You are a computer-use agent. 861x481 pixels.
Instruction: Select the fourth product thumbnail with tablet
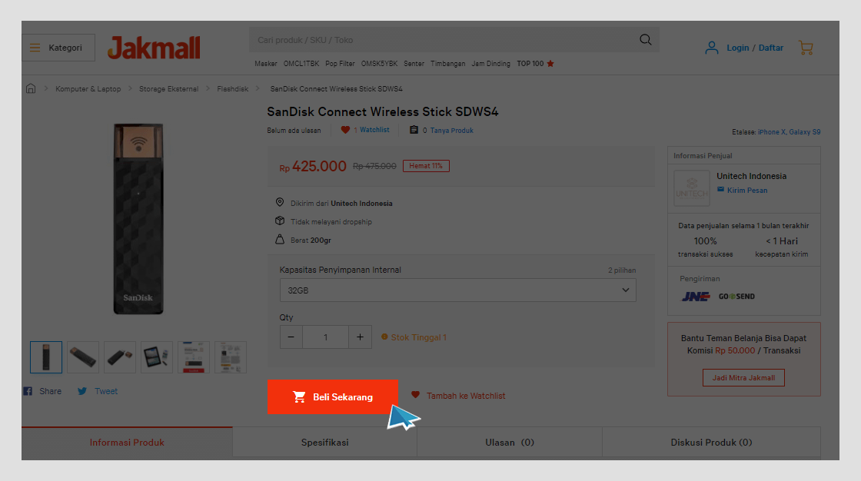(x=157, y=357)
